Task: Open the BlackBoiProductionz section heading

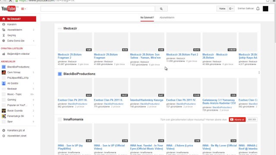Action: pyautogui.click(x=79, y=74)
